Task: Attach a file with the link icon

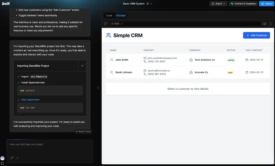Action: [12, 158]
